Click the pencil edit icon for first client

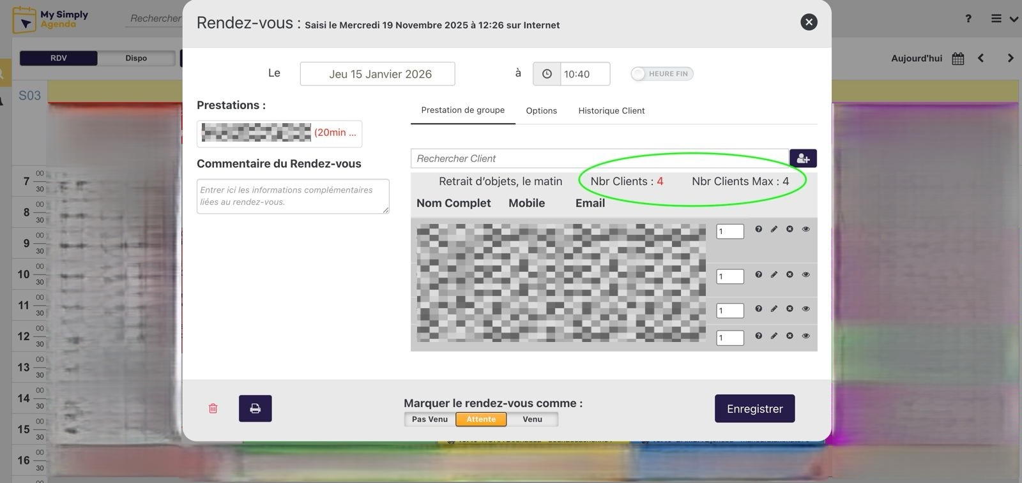(x=774, y=229)
